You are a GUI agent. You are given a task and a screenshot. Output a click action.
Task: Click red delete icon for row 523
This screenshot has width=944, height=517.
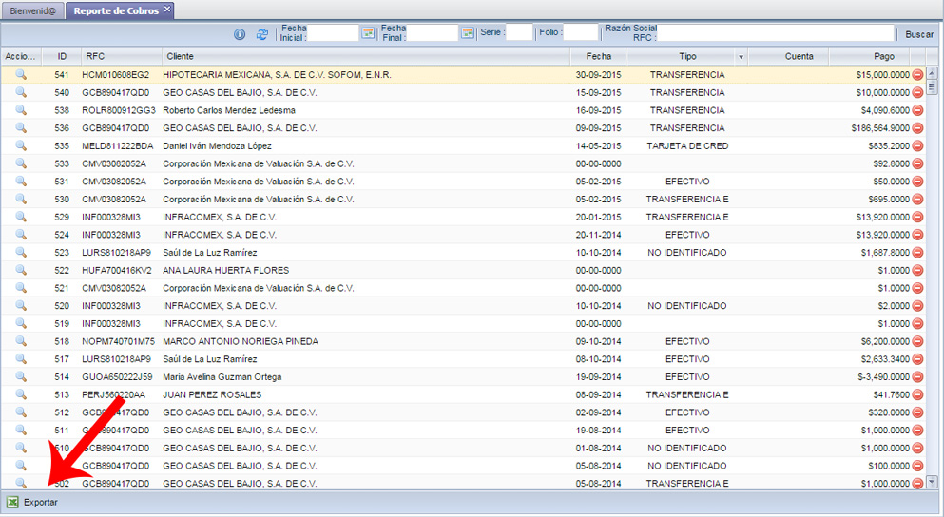pos(917,253)
